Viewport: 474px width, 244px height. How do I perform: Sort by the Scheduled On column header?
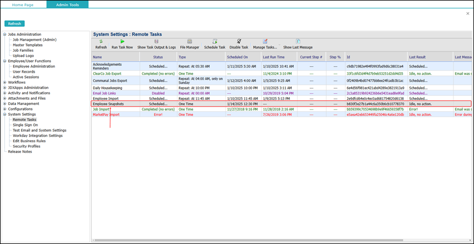pyautogui.click(x=237, y=57)
